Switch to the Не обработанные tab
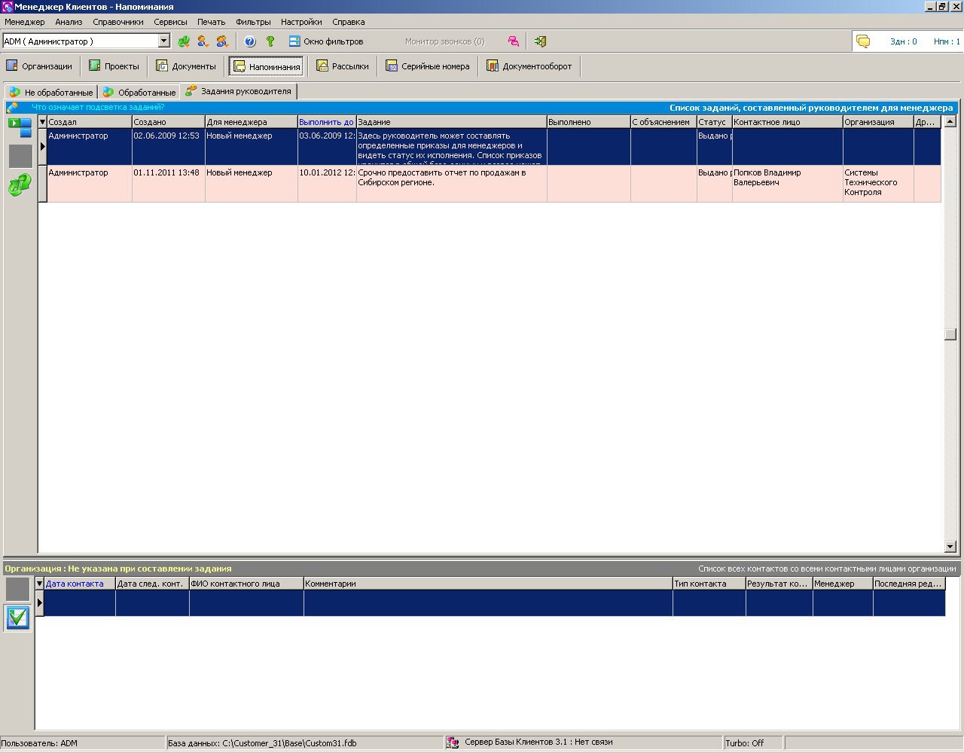Viewport: 964px width, 753px height. pos(51,93)
